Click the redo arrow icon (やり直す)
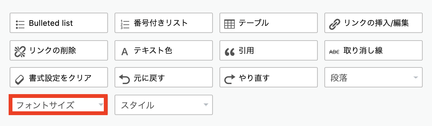The height and width of the screenshot is (126, 432). [230, 79]
